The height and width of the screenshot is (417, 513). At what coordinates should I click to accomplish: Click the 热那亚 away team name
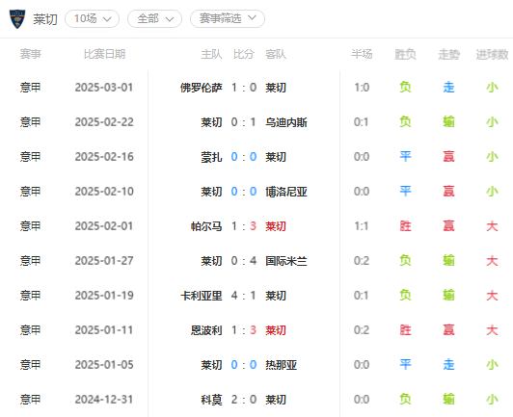(281, 365)
